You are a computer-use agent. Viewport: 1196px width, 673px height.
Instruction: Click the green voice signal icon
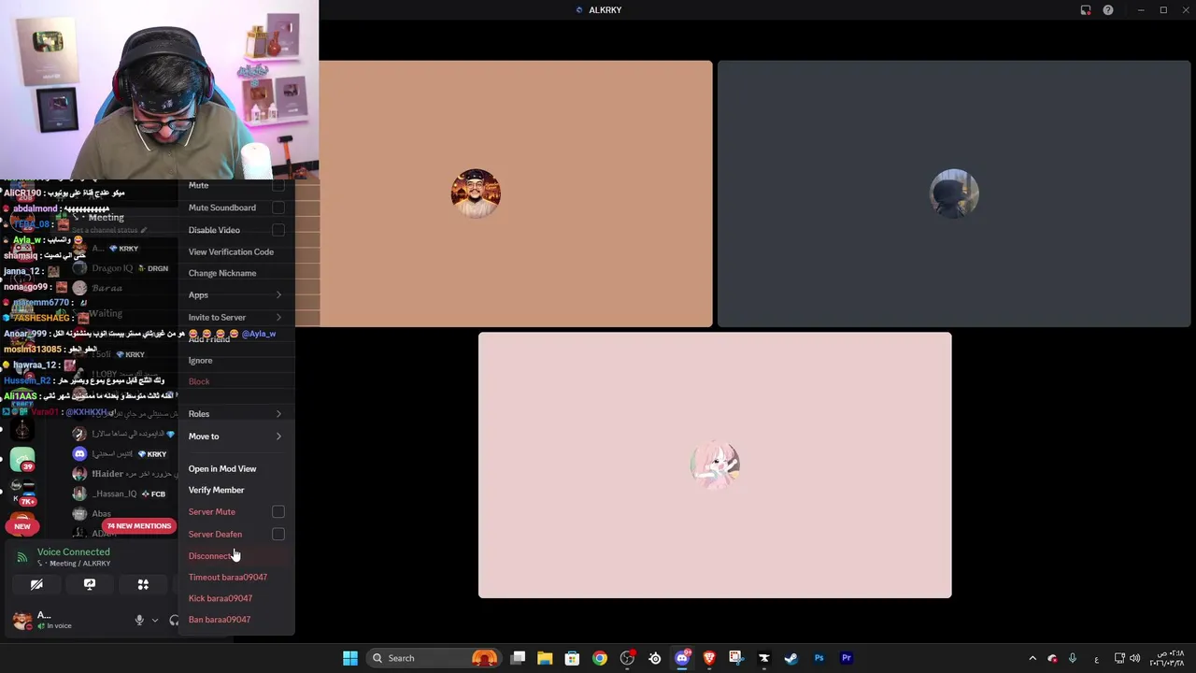(21, 557)
